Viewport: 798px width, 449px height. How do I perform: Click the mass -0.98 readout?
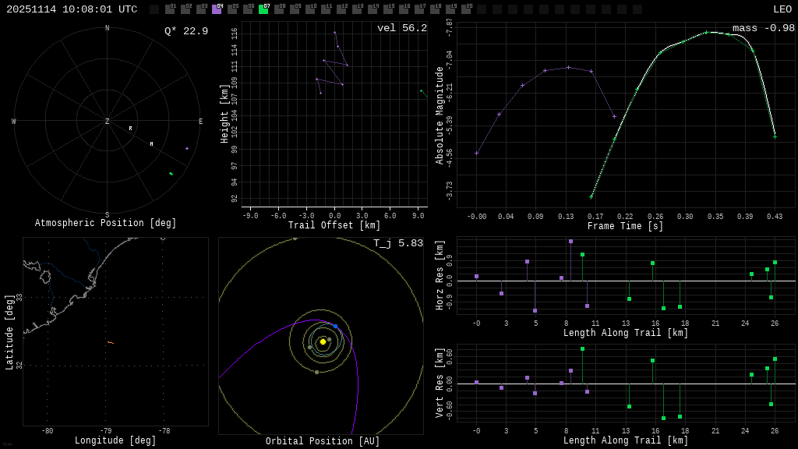[x=763, y=28]
